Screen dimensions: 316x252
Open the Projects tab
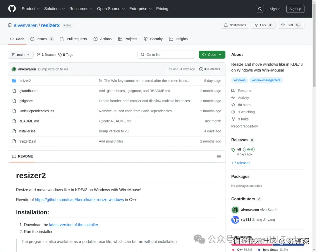click(128, 39)
